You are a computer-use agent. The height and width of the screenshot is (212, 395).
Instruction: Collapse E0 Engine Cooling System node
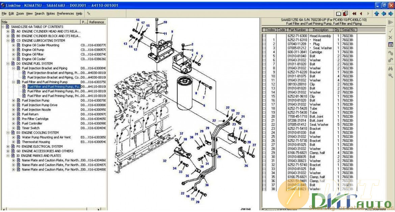click(8, 133)
